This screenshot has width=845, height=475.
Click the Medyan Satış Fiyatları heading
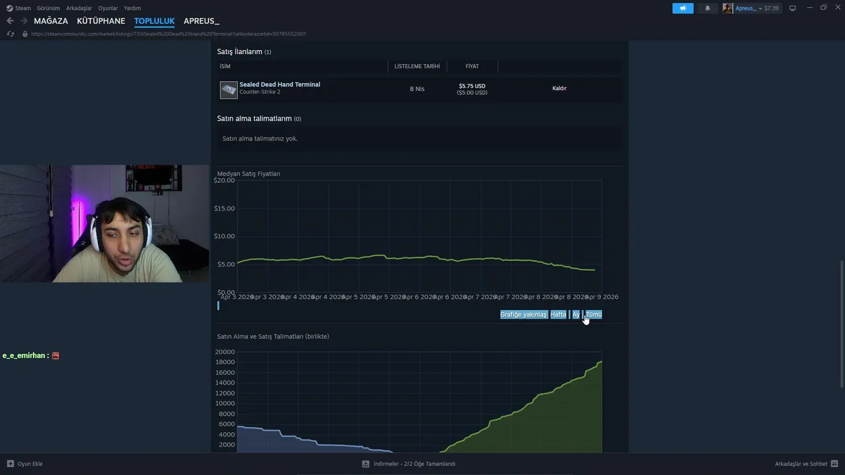click(248, 174)
